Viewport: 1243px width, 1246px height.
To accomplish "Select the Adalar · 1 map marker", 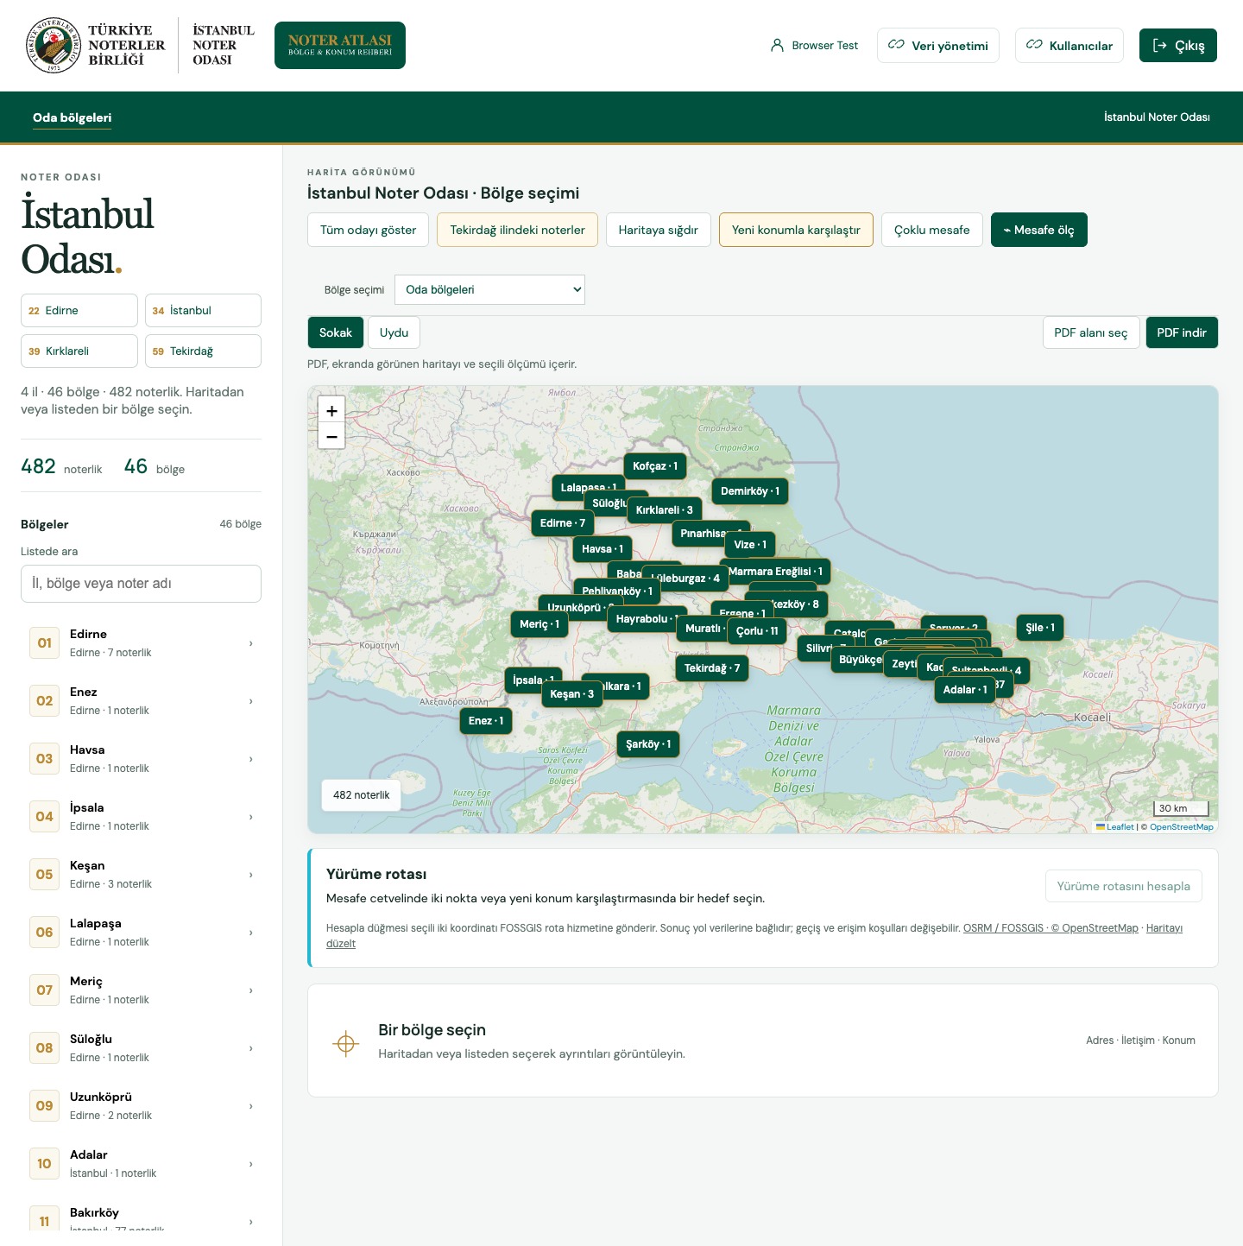I will (965, 690).
